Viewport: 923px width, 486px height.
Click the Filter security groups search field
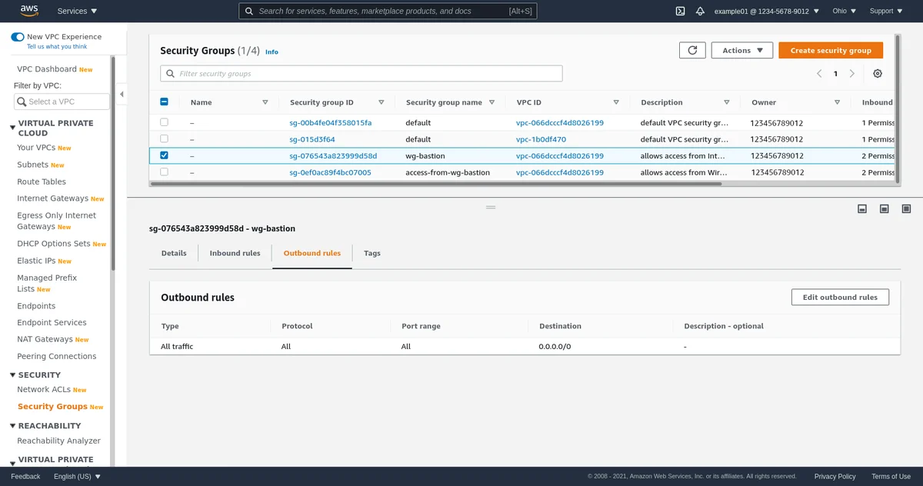(362, 74)
